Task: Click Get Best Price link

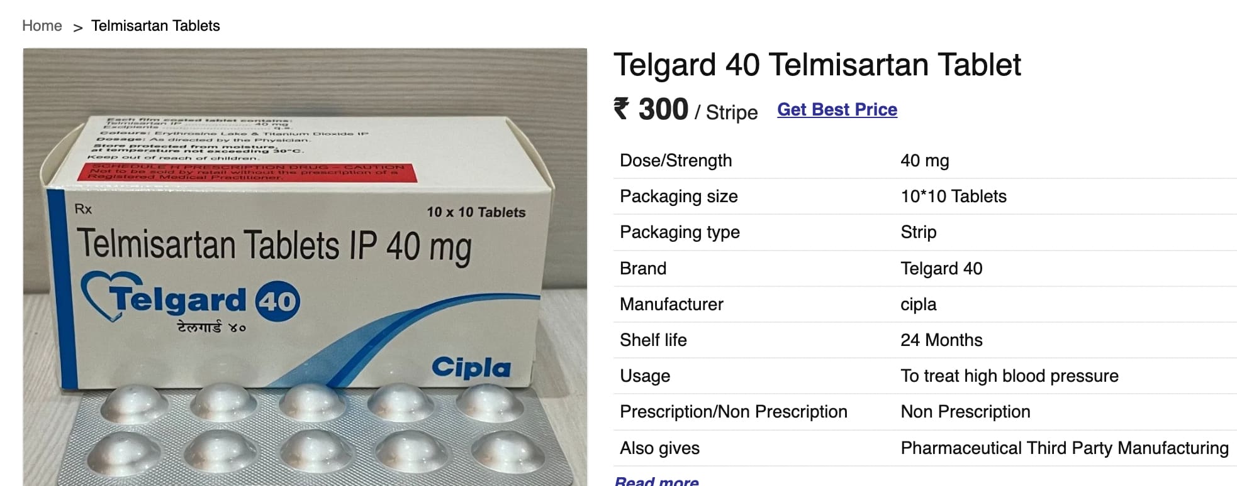Action: tap(837, 110)
